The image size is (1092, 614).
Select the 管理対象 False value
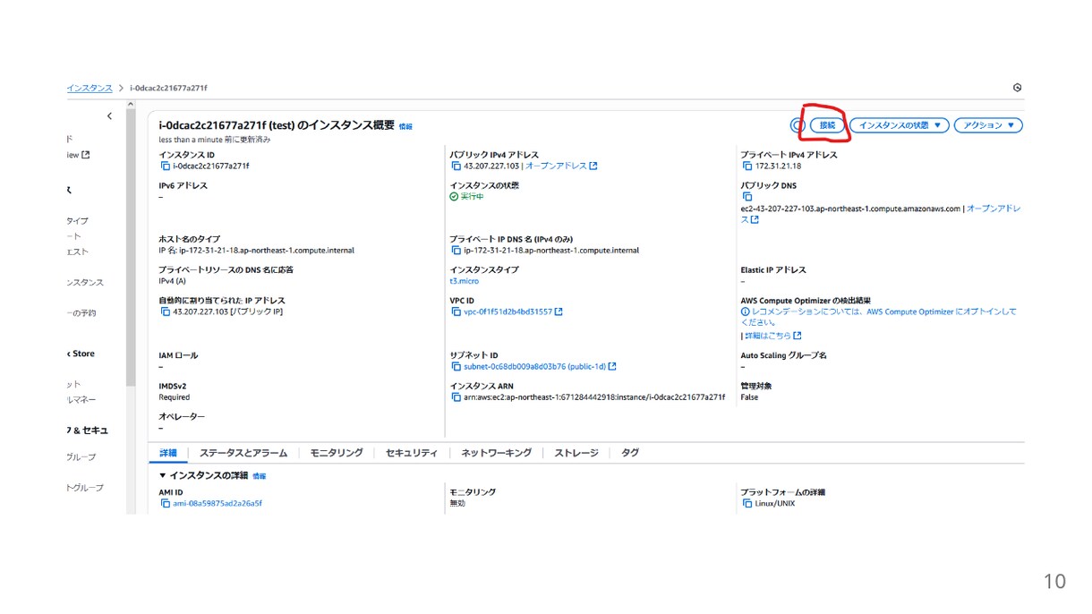(749, 397)
